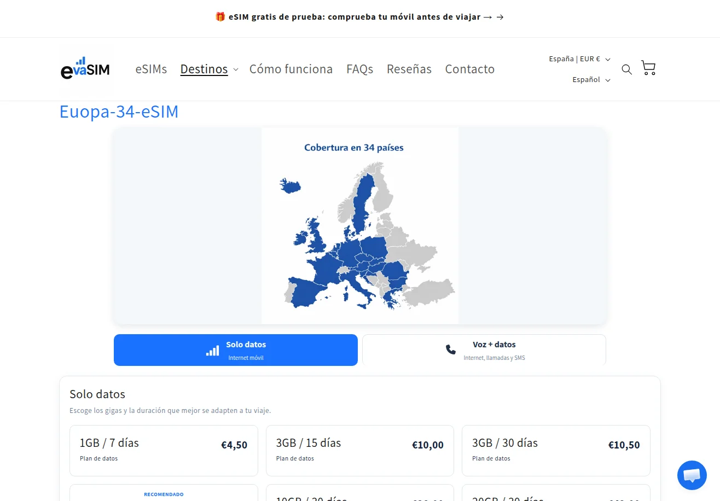This screenshot has width=720, height=501.
Task: Click the €10,50 price
Action: click(x=624, y=445)
